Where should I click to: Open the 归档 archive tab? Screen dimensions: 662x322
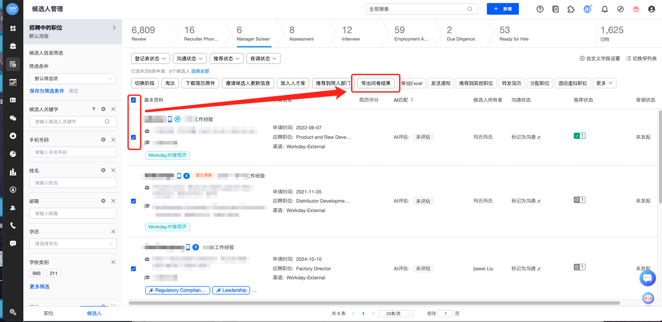612,34
